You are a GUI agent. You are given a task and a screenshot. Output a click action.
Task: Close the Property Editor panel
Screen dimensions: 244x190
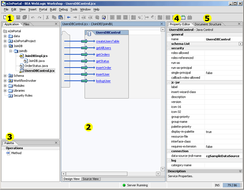[x=239, y=24]
